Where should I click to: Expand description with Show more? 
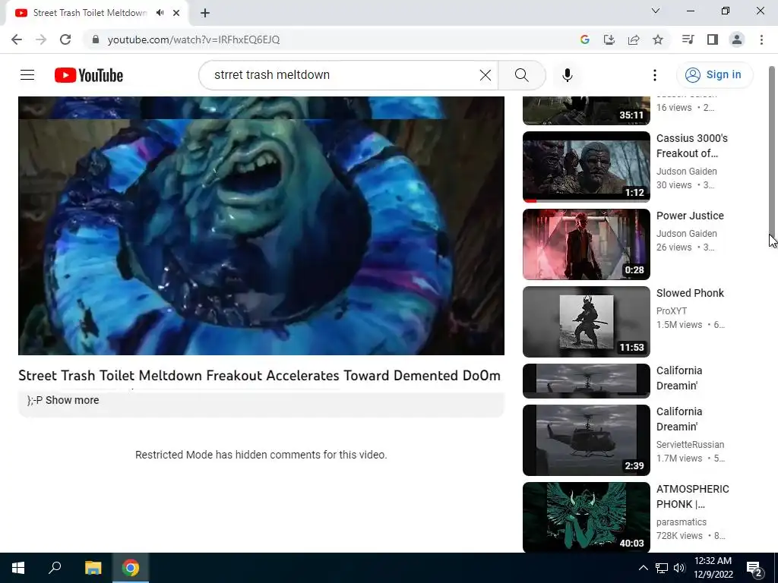click(72, 400)
